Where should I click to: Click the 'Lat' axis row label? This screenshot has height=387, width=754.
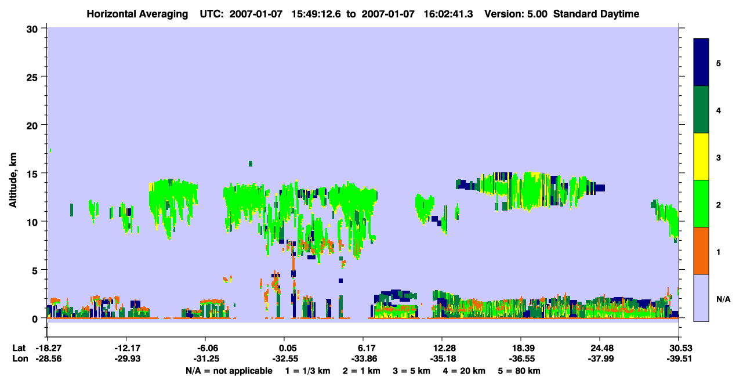(x=19, y=348)
